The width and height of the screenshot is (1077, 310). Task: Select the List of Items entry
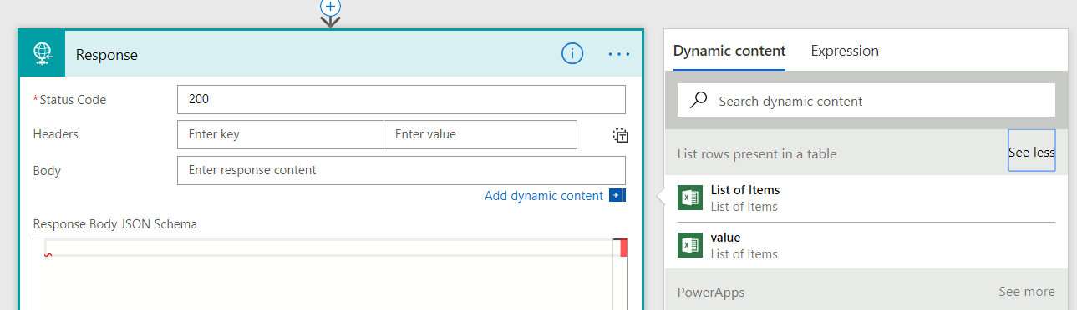[866, 198]
